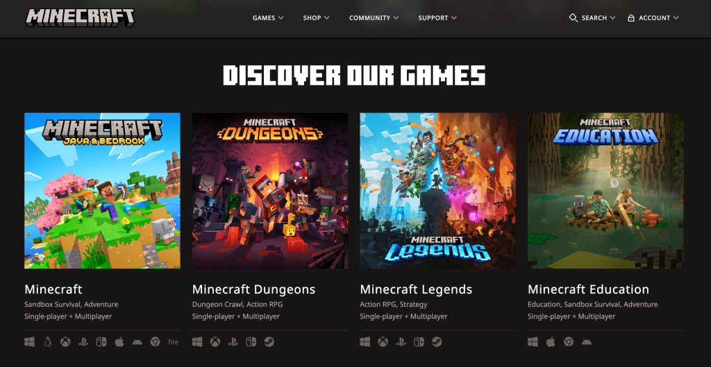Click the Amazon Fire icon under Minecraft
The height and width of the screenshot is (367, 711).
point(173,342)
